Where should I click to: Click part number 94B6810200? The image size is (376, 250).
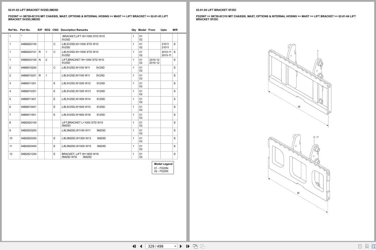29,68
